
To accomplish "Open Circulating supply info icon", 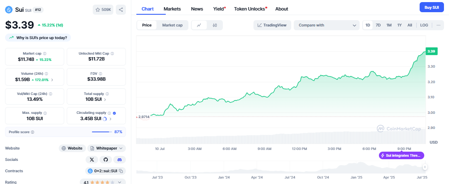I will pyautogui.click(x=109, y=113).
